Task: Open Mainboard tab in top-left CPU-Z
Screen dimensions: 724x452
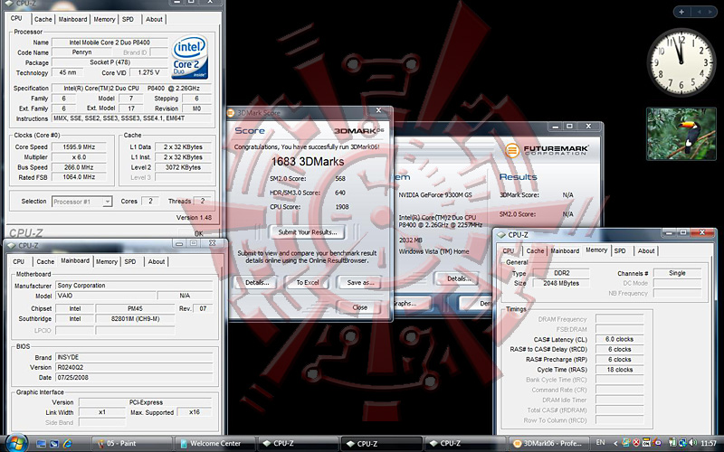Action: [72, 19]
